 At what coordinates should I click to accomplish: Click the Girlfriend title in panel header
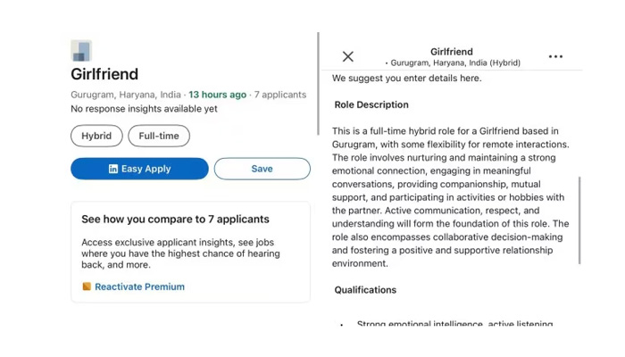pos(452,52)
